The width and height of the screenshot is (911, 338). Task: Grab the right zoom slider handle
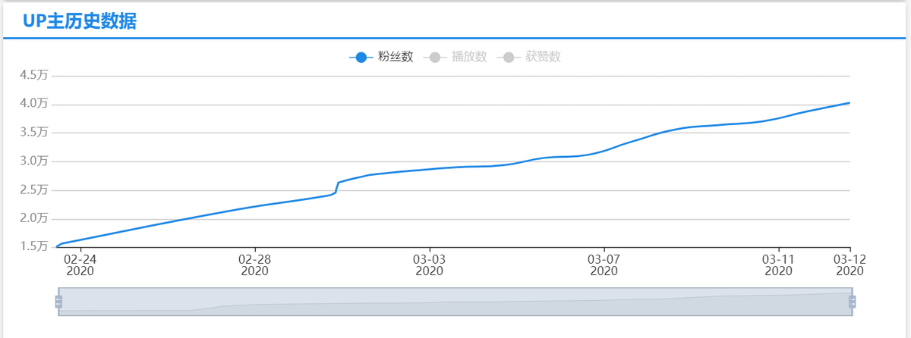[852, 302]
